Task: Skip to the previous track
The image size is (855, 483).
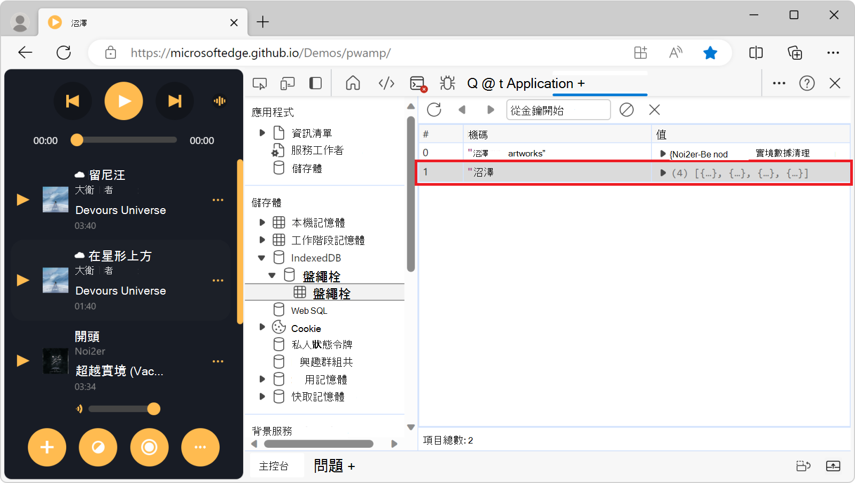Action: [x=73, y=101]
